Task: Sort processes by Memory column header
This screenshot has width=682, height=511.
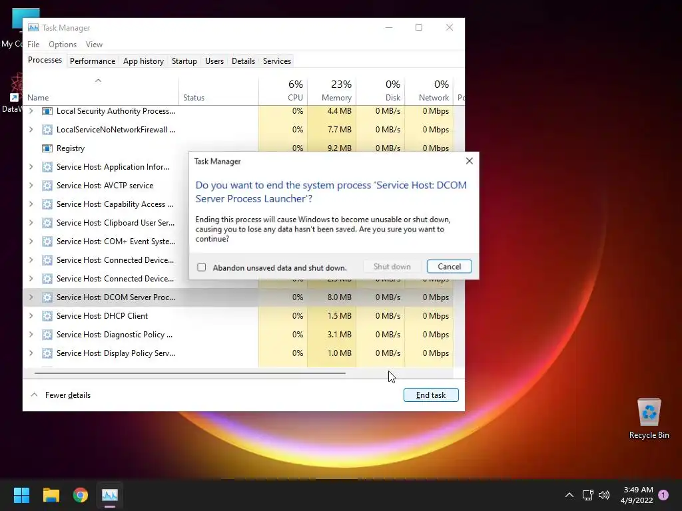Action: coord(332,92)
